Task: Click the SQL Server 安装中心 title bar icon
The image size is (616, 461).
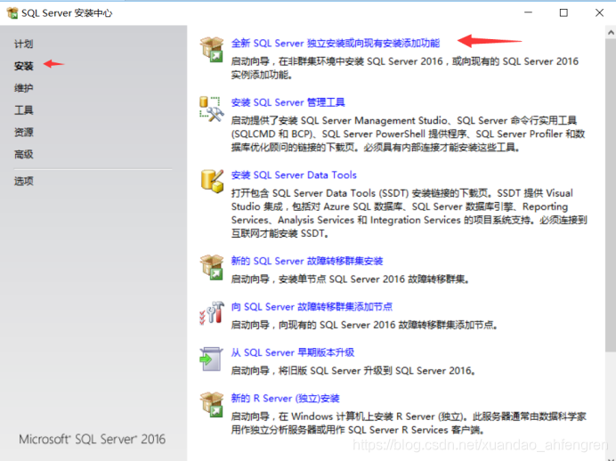Action: [12, 13]
